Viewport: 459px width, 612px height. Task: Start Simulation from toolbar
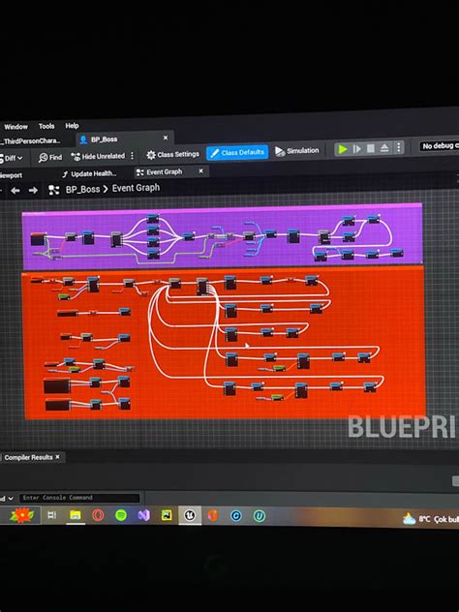pyautogui.click(x=297, y=151)
